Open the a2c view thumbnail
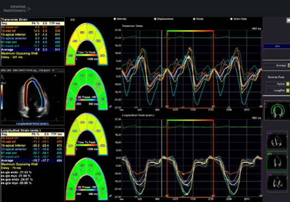This screenshot has height=202, width=290. [277, 162]
